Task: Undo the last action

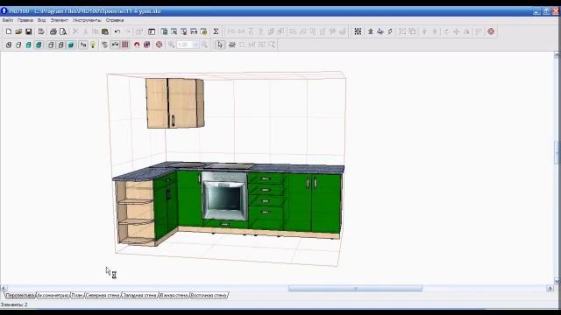Action: click(117, 31)
